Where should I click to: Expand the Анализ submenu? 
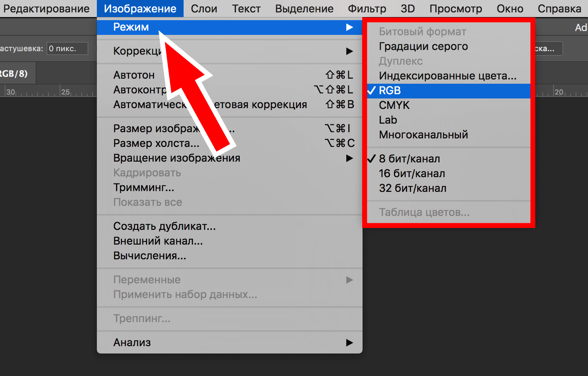tap(132, 343)
